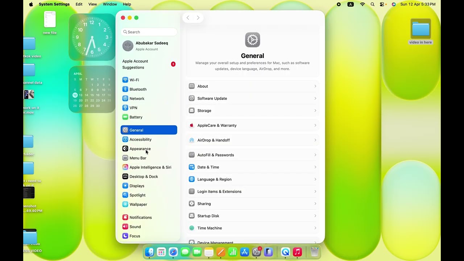The height and width of the screenshot is (261, 464).
Task: Open Safari from the Dock
Action: (x=173, y=252)
